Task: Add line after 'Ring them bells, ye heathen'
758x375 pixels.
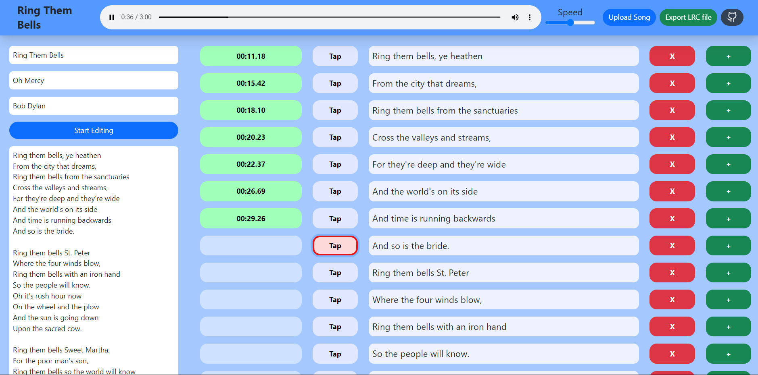Action: [x=729, y=56]
